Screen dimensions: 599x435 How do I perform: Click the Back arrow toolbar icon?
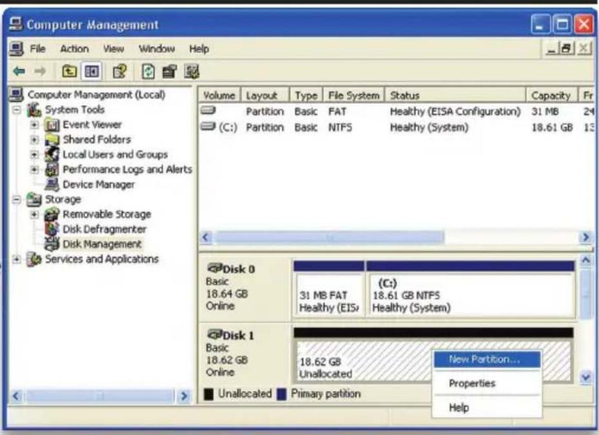click(19, 71)
